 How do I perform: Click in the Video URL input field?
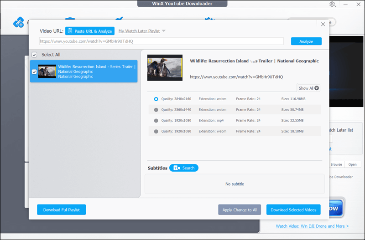[162, 41]
